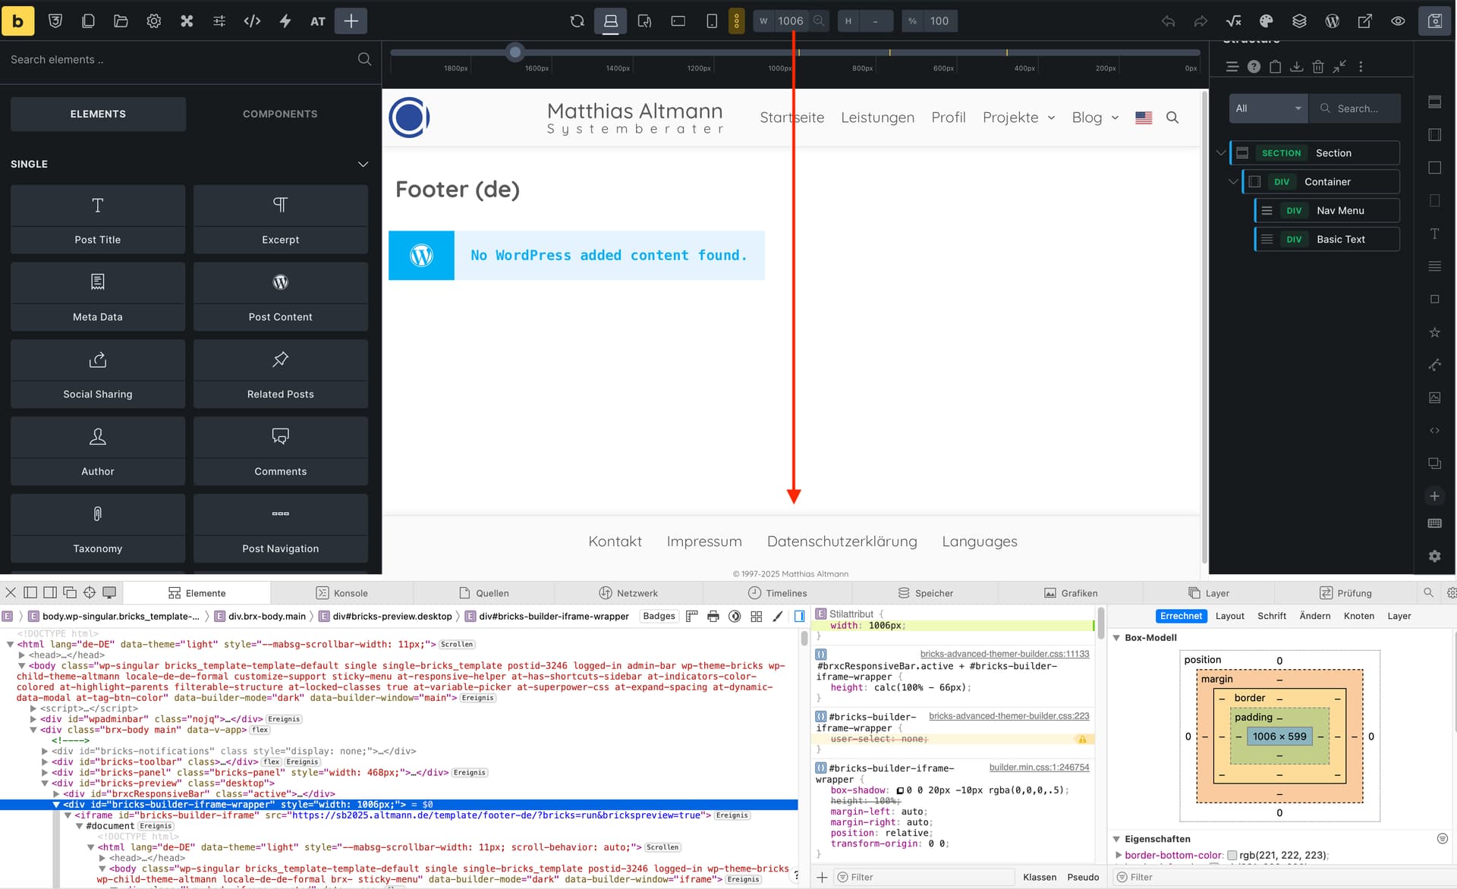1457x889 pixels.
Task: Click the canvas width input showing 1006
Action: (790, 21)
